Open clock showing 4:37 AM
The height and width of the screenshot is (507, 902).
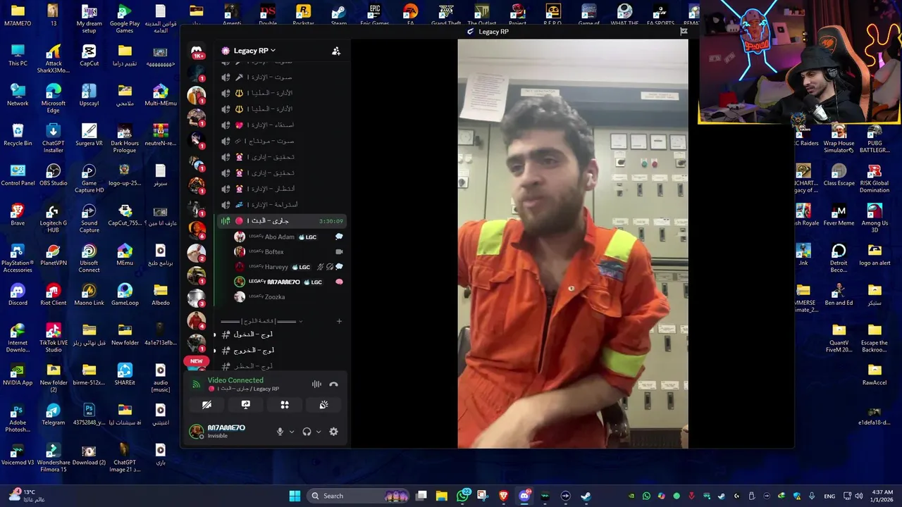click(882, 496)
